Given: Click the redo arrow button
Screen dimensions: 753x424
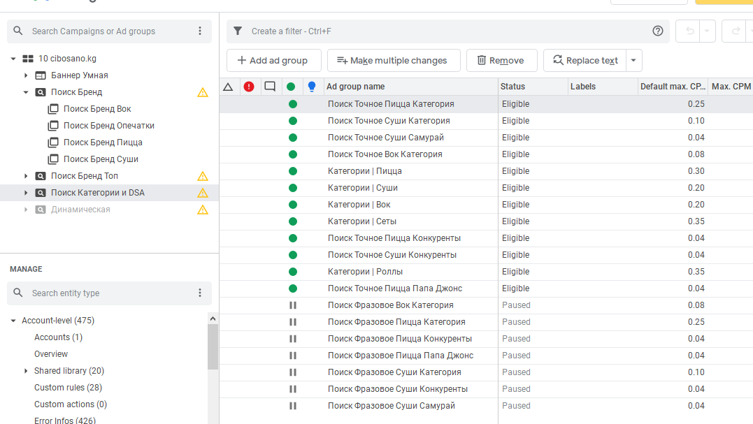Looking at the screenshot, I should pyautogui.click(x=736, y=31).
